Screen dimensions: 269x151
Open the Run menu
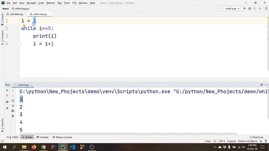60,3
